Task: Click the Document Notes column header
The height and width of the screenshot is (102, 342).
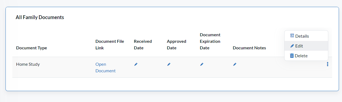Action: (249, 48)
